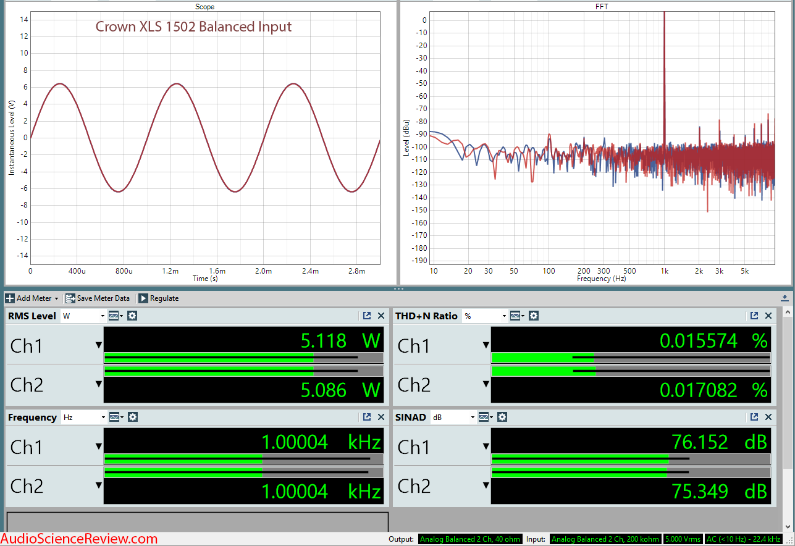This screenshot has height=546, width=795.
Task: Pop out the THD+N Ratio meter
Action: point(754,316)
